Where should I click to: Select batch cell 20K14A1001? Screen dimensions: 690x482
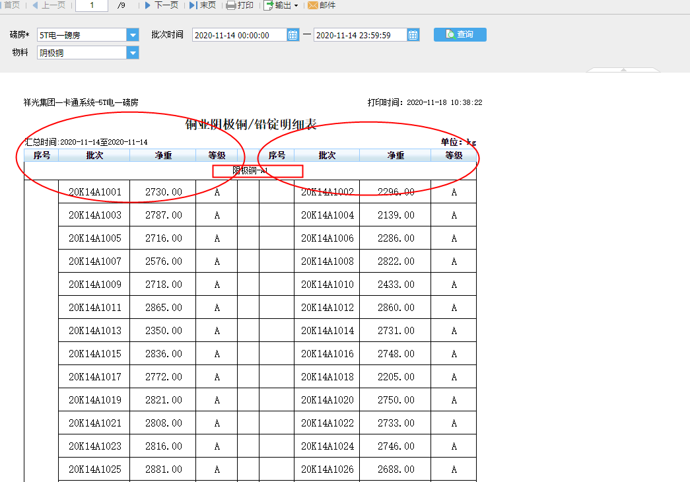coord(94,192)
